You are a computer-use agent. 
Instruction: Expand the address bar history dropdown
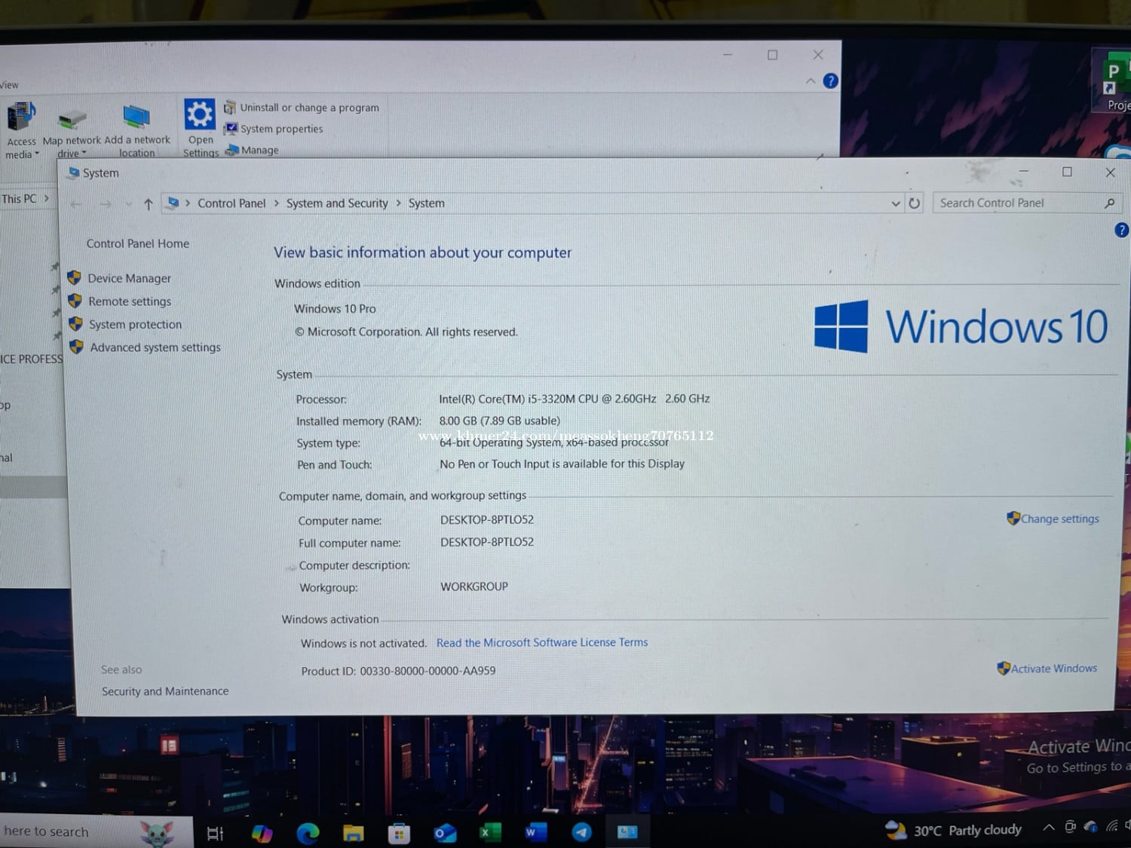point(895,204)
